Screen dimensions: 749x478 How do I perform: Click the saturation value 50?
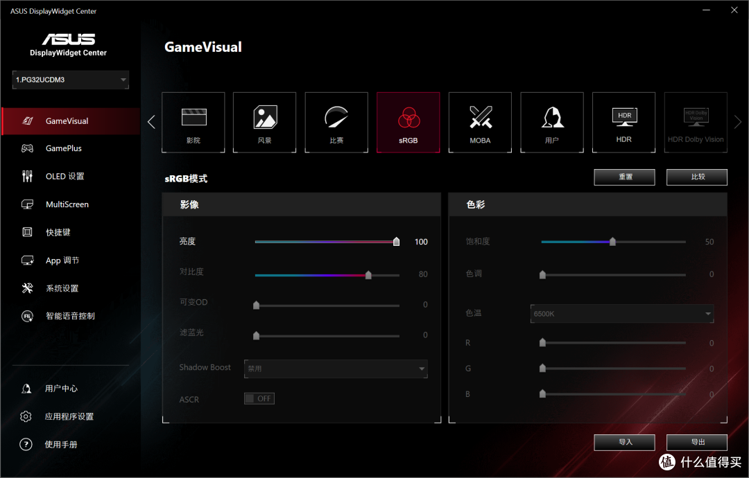click(709, 242)
